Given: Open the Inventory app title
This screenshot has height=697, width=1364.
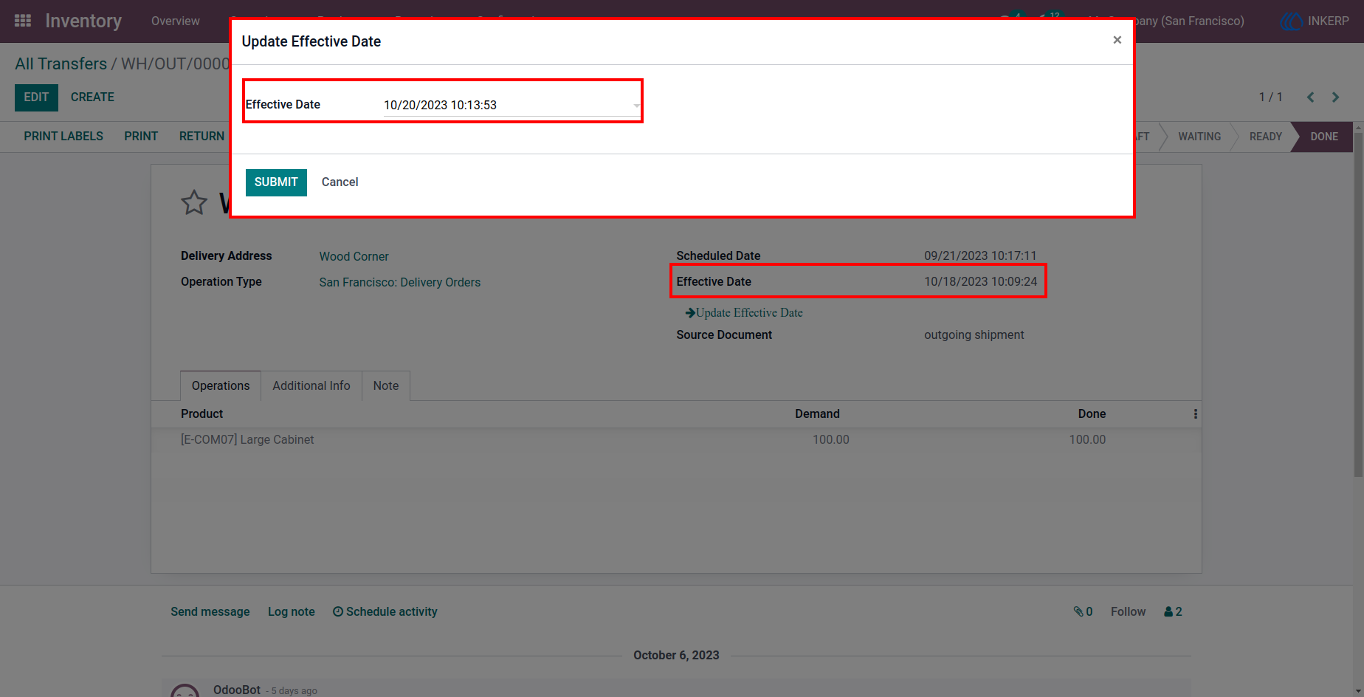Looking at the screenshot, I should click(x=83, y=21).
